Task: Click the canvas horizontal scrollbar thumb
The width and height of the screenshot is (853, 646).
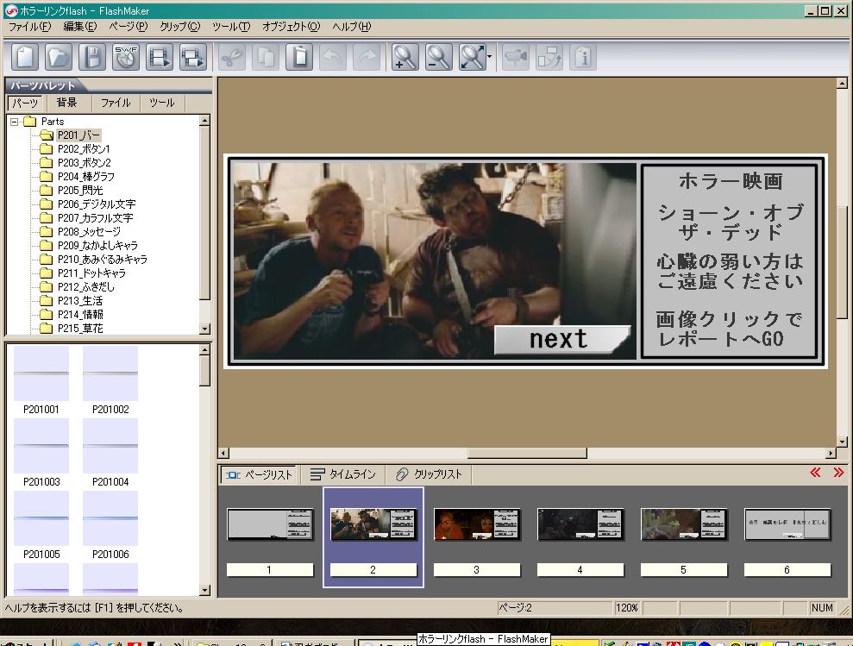Action: (x=527, y=453)
